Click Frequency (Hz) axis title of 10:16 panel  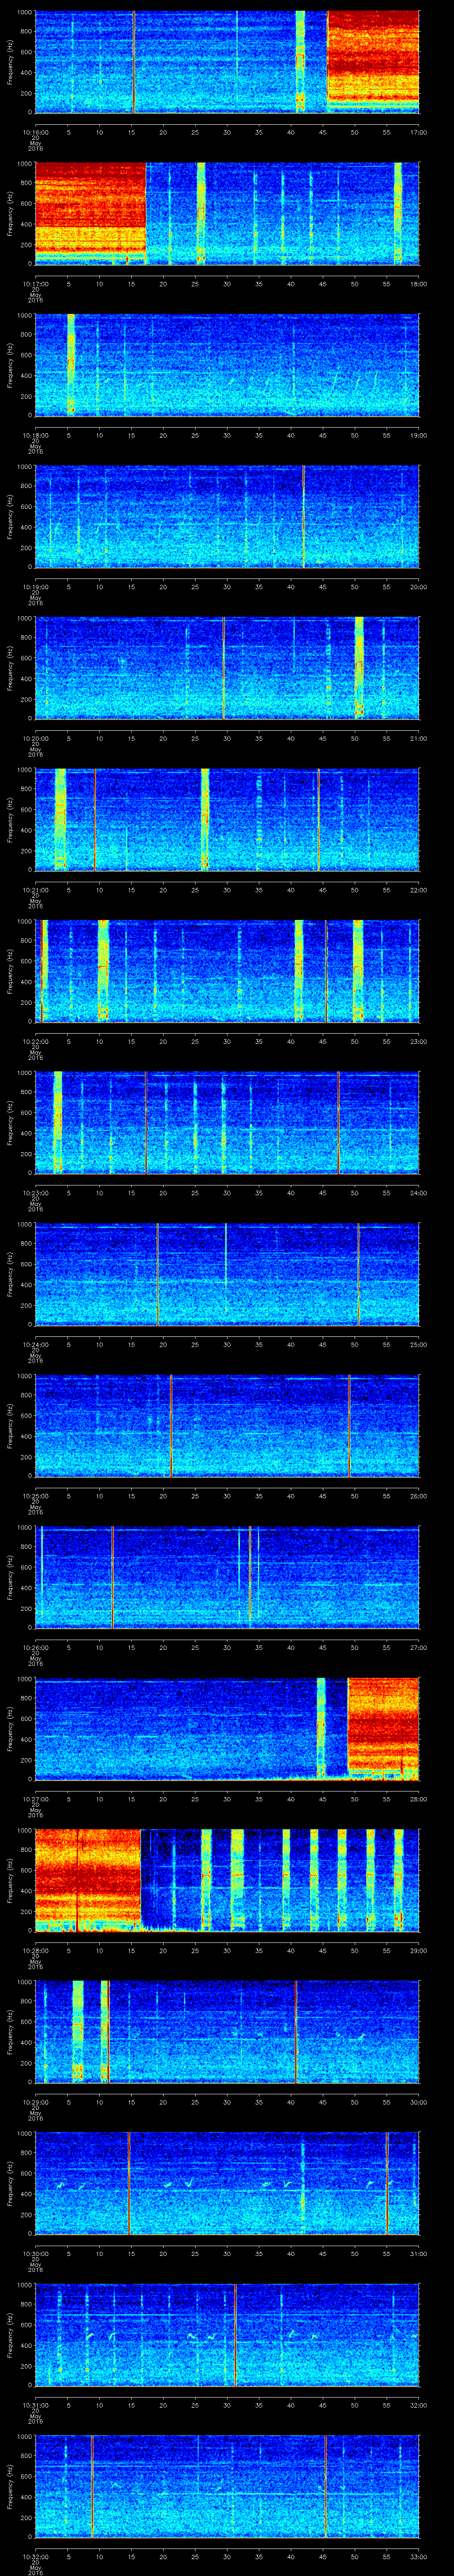(10, 62)
